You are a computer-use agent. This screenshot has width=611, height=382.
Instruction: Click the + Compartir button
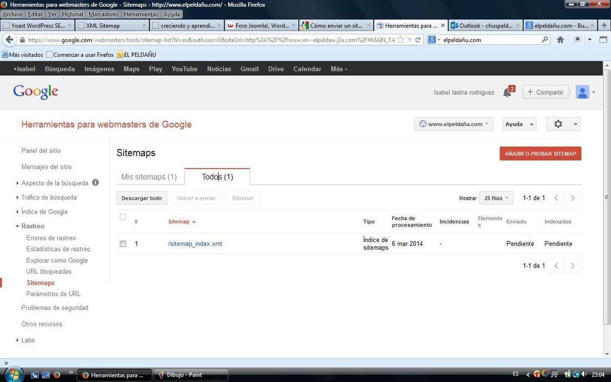tap(545, 92)
